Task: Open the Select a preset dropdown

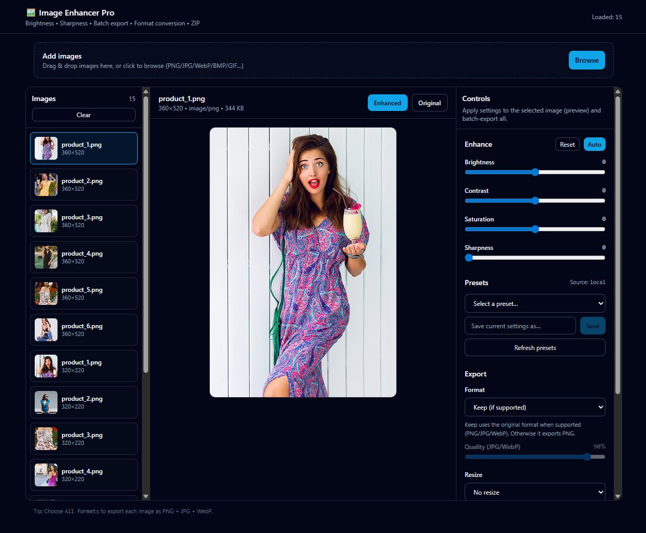Action: pyautogui.click(x=535, y=303)
